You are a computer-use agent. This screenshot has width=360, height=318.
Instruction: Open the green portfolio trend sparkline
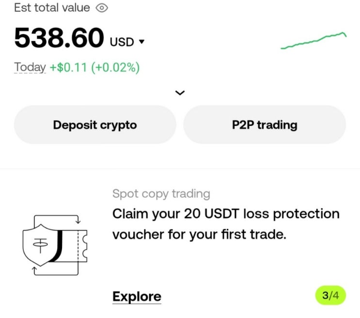(313, 41)
